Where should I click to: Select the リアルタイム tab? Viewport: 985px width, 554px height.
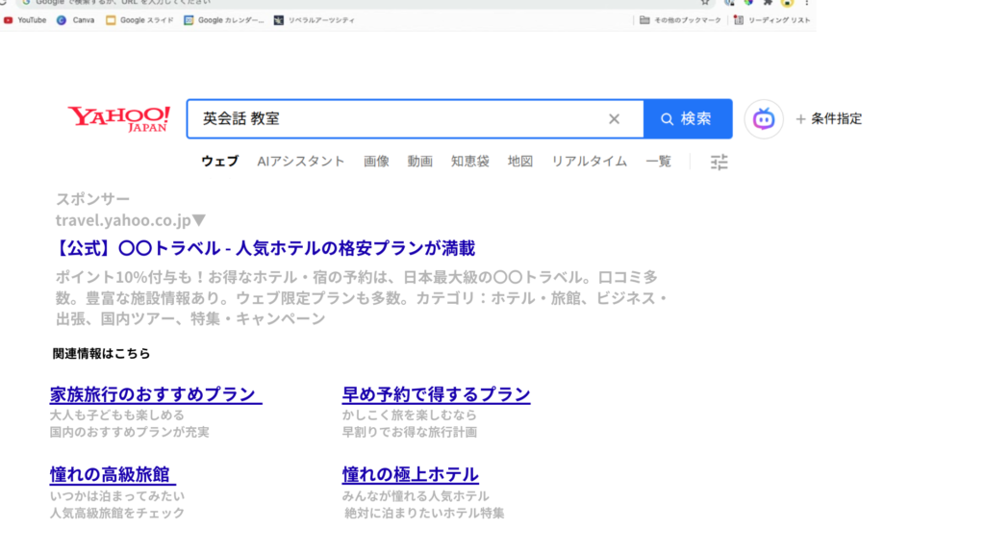click(589, 162)
